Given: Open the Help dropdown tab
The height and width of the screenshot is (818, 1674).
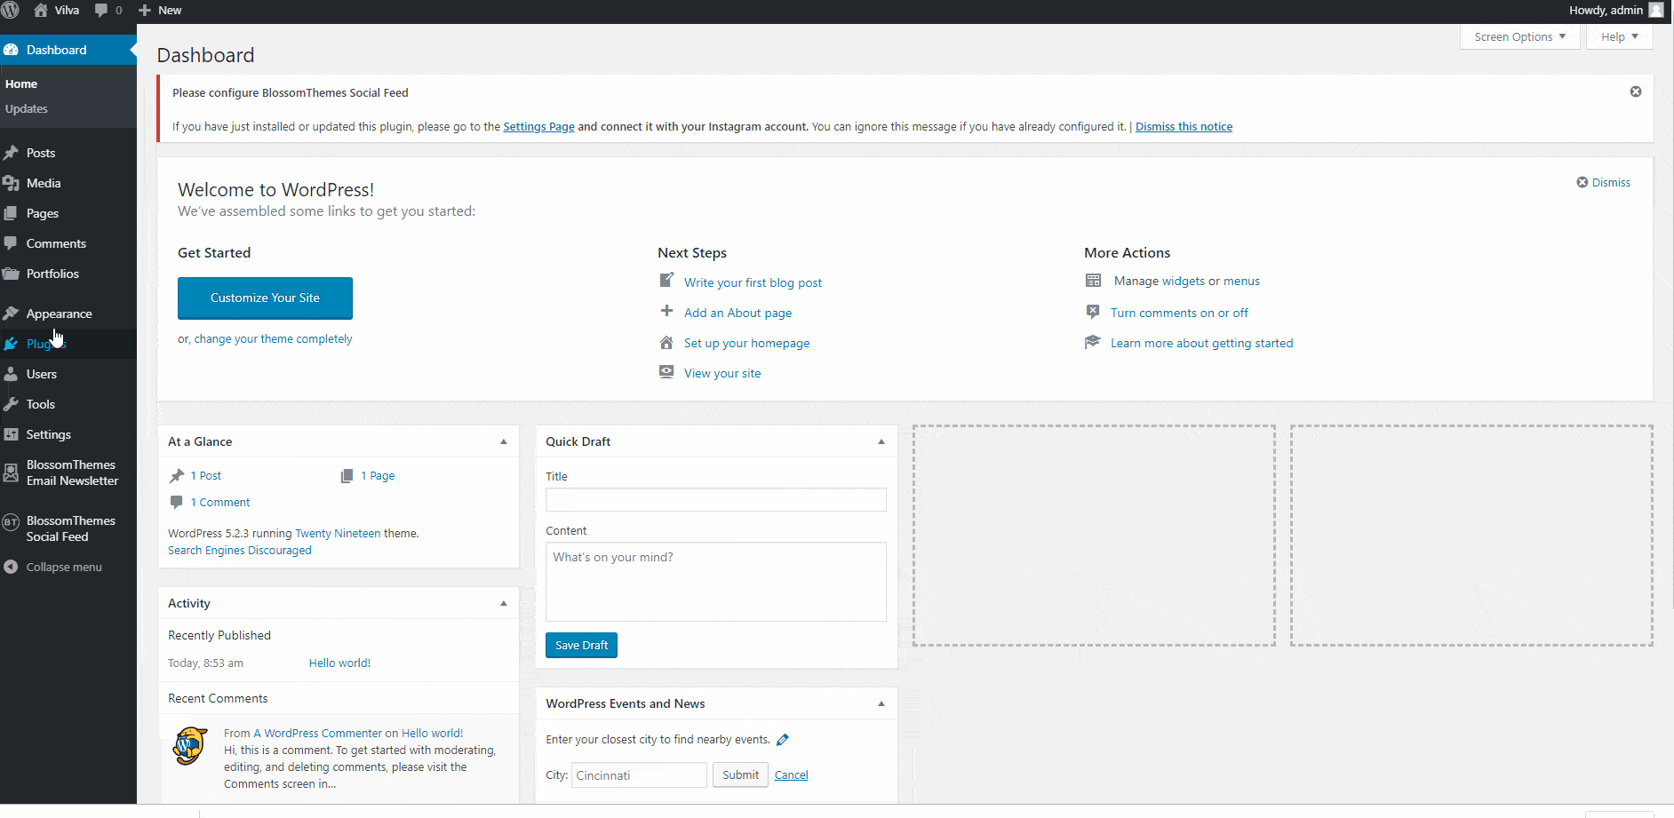Looking at the screenshot, I should 1620,36.
